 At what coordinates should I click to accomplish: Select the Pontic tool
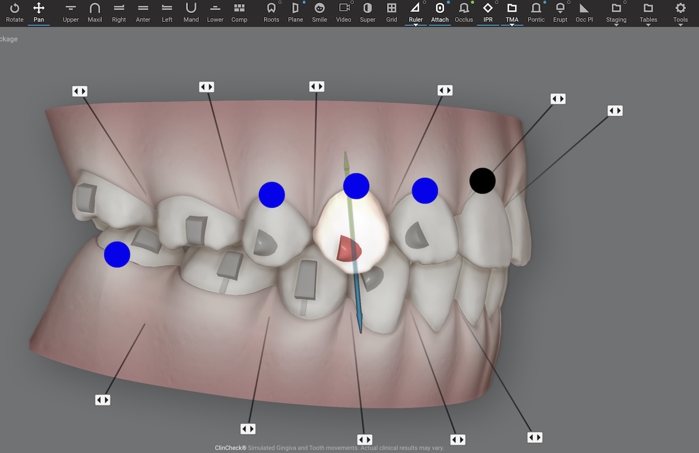point(536,12)
